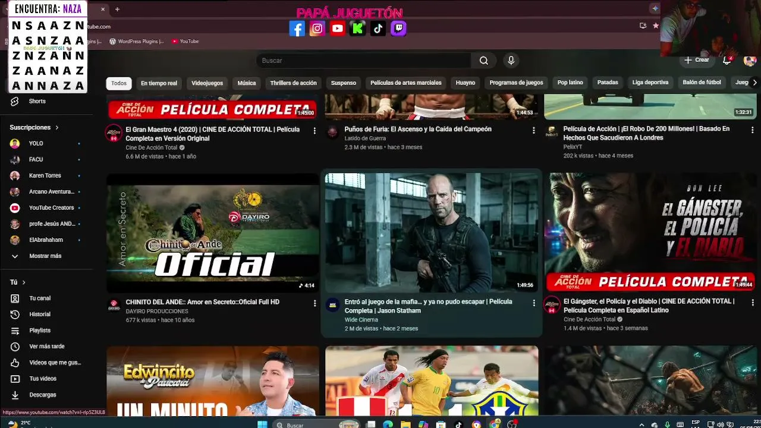Viewport: 761px width, 428px height.
Task: Click the Crear button
Action: (x=697, y=60)
